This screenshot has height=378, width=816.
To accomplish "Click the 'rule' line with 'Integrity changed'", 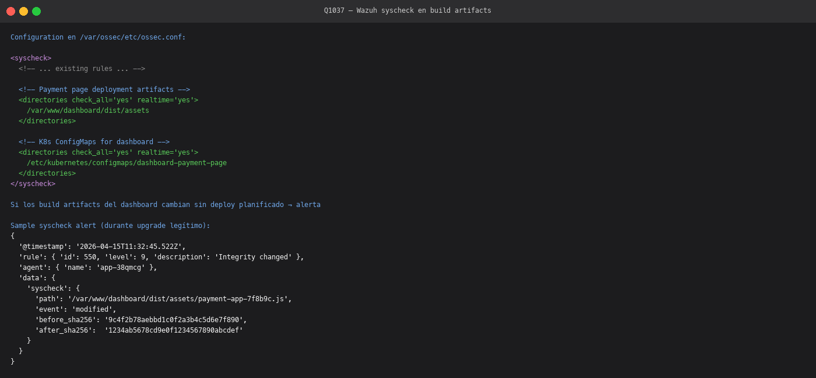I will point(161,257).
